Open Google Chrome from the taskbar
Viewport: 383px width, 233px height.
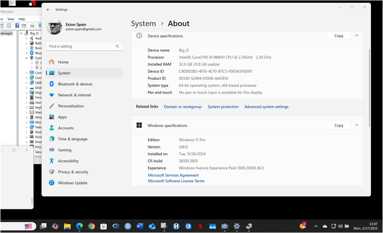[91, 226]
